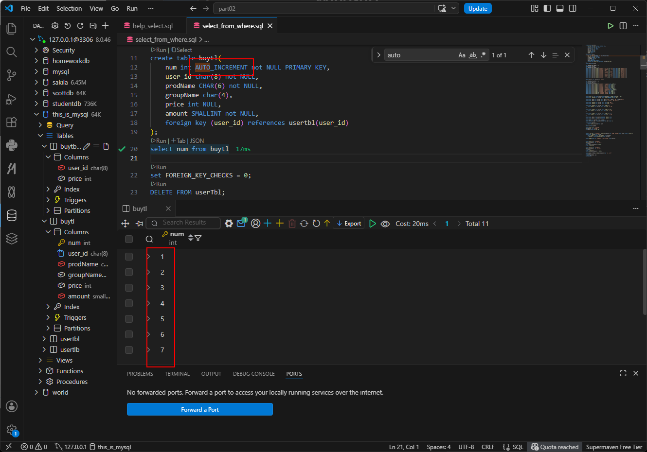Viewport: 647px width, 452px height.
Task: Open the Python activity bar icon
Action: pos(12,145)
